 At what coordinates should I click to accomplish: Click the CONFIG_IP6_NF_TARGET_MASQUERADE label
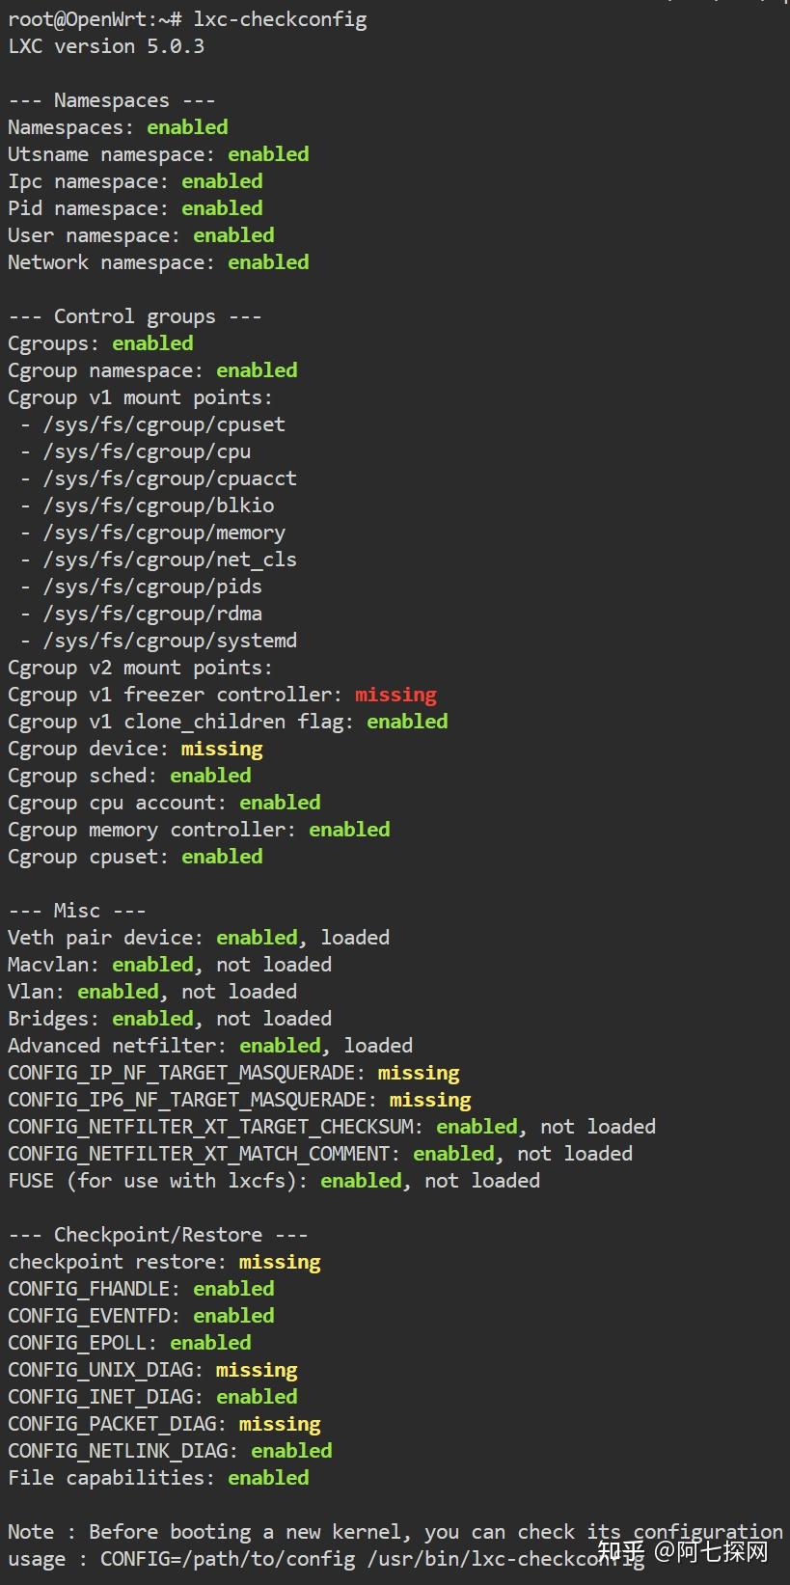(193, 1100)
